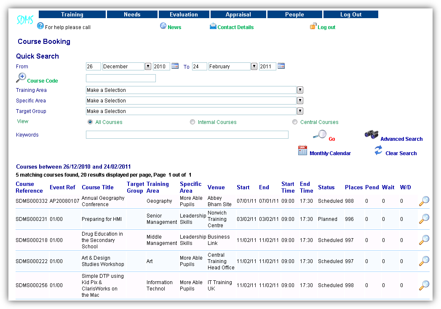Open the Appraisal menu tab
Screen dimensions: 441x309
(238, 14)
